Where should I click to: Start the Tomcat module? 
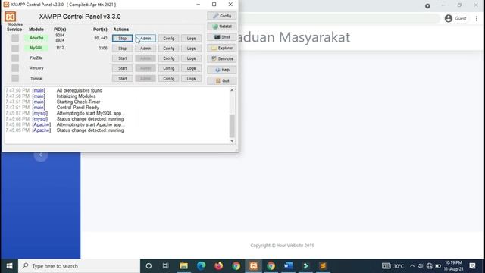tap(123, 79)
